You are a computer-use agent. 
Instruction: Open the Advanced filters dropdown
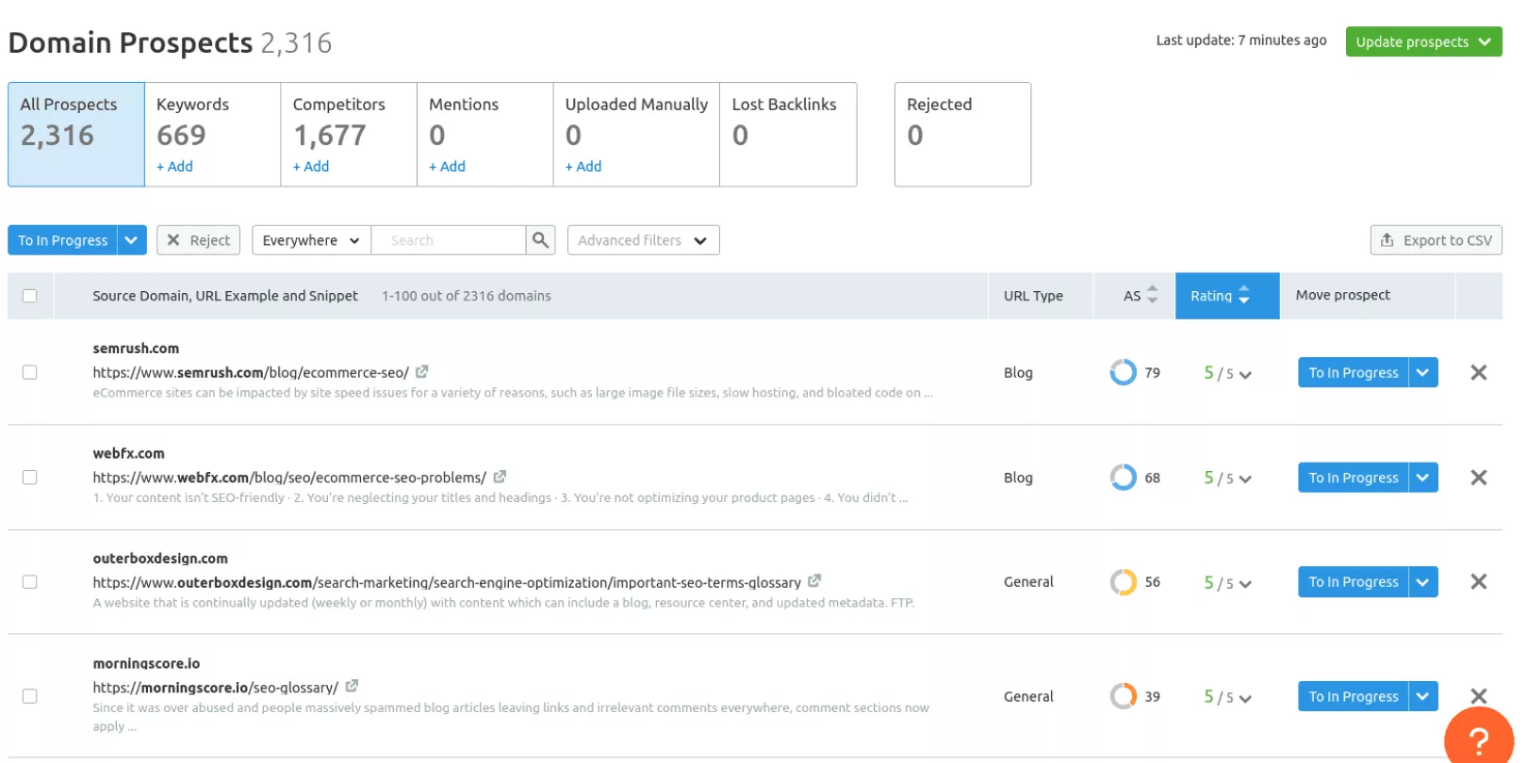pos(643,240)
